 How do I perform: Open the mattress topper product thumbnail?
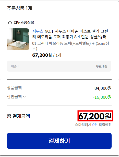pyautogui.click(x=18, y=39)
